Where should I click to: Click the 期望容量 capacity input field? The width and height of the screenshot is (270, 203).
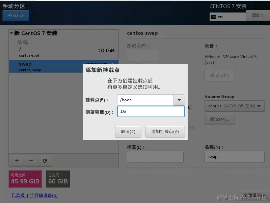click(x=151, y=111)
